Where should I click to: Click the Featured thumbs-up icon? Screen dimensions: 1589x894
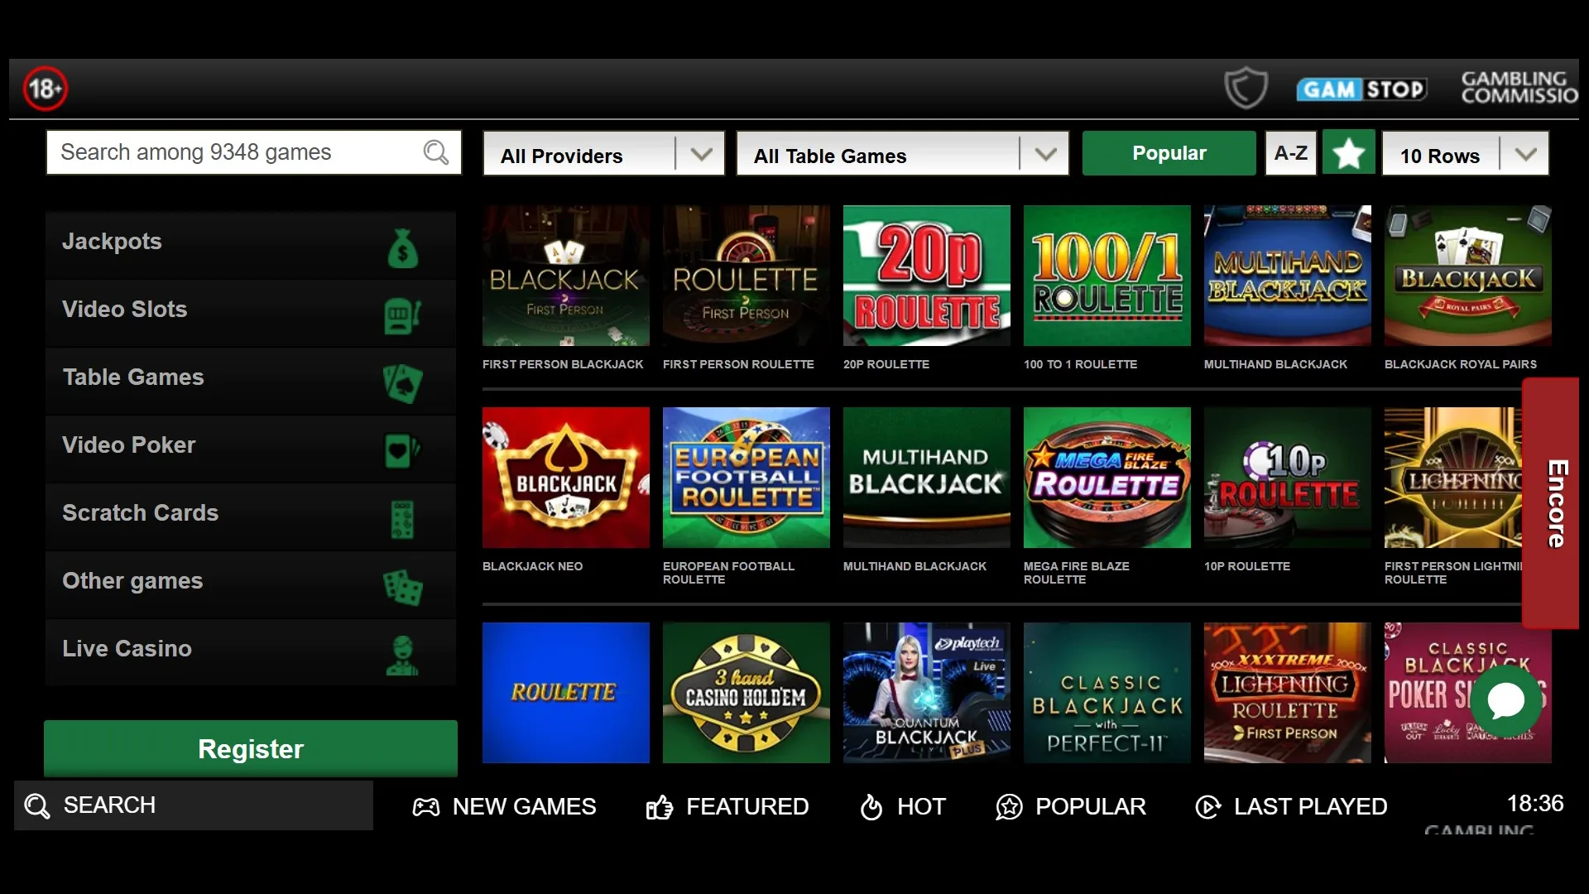coord(660,807)
